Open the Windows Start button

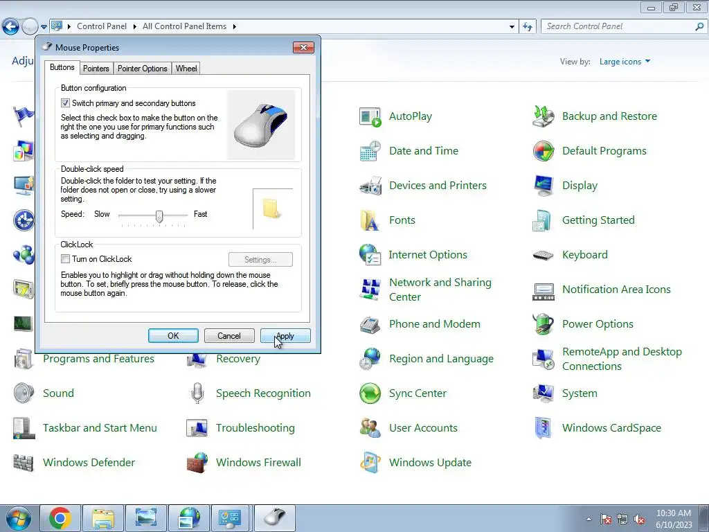point(18,518)
